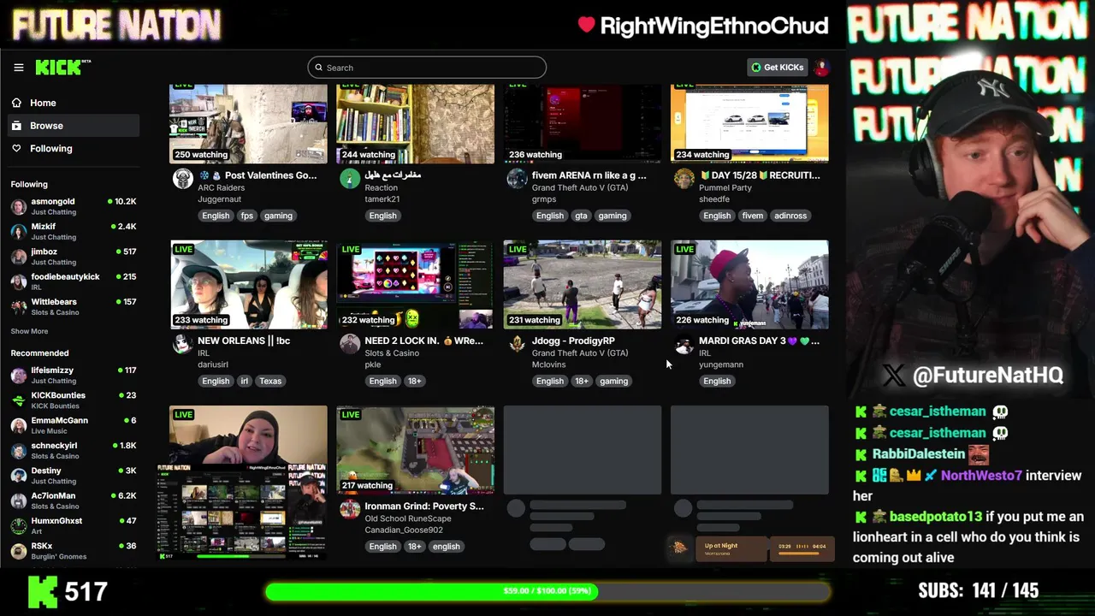Click EmmaMcGann avatar in Recommended
Viewport: 1095px width, 616px height.
coord(18,425)
